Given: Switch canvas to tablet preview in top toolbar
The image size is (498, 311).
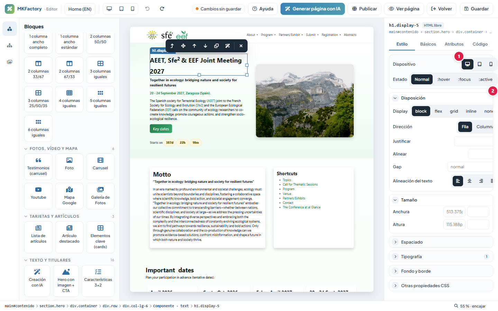Looking at the screenshot, I should point(121,9).
